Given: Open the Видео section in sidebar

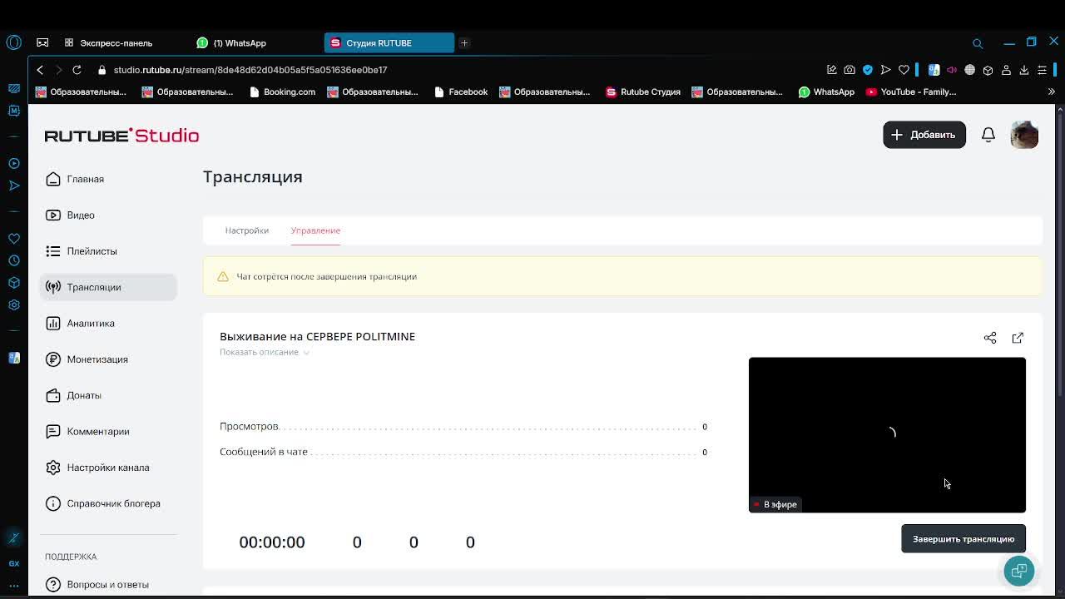Looking at the screenshot, I should tap(71, 215).
